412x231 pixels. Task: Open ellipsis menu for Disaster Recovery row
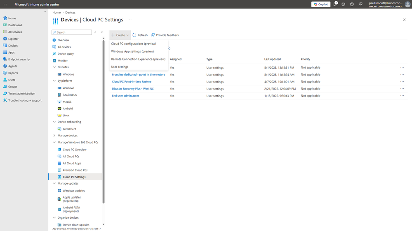[402, 88]
